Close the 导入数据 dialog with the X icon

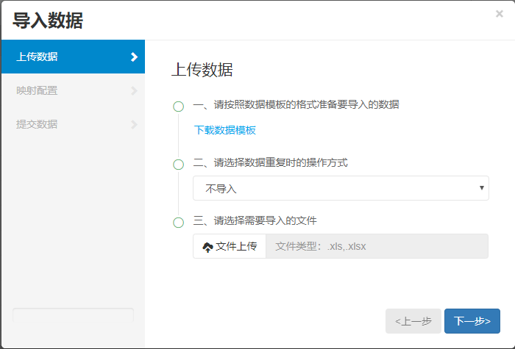(x=500, y=14)
